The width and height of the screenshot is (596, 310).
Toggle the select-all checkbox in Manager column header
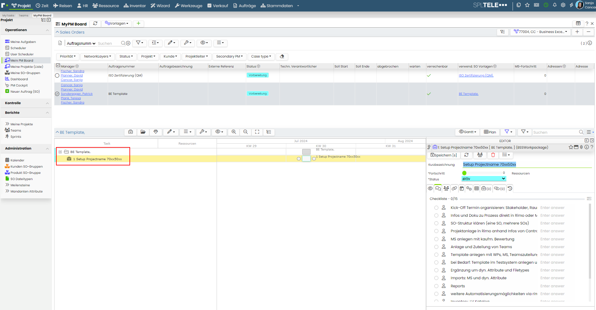58,66
